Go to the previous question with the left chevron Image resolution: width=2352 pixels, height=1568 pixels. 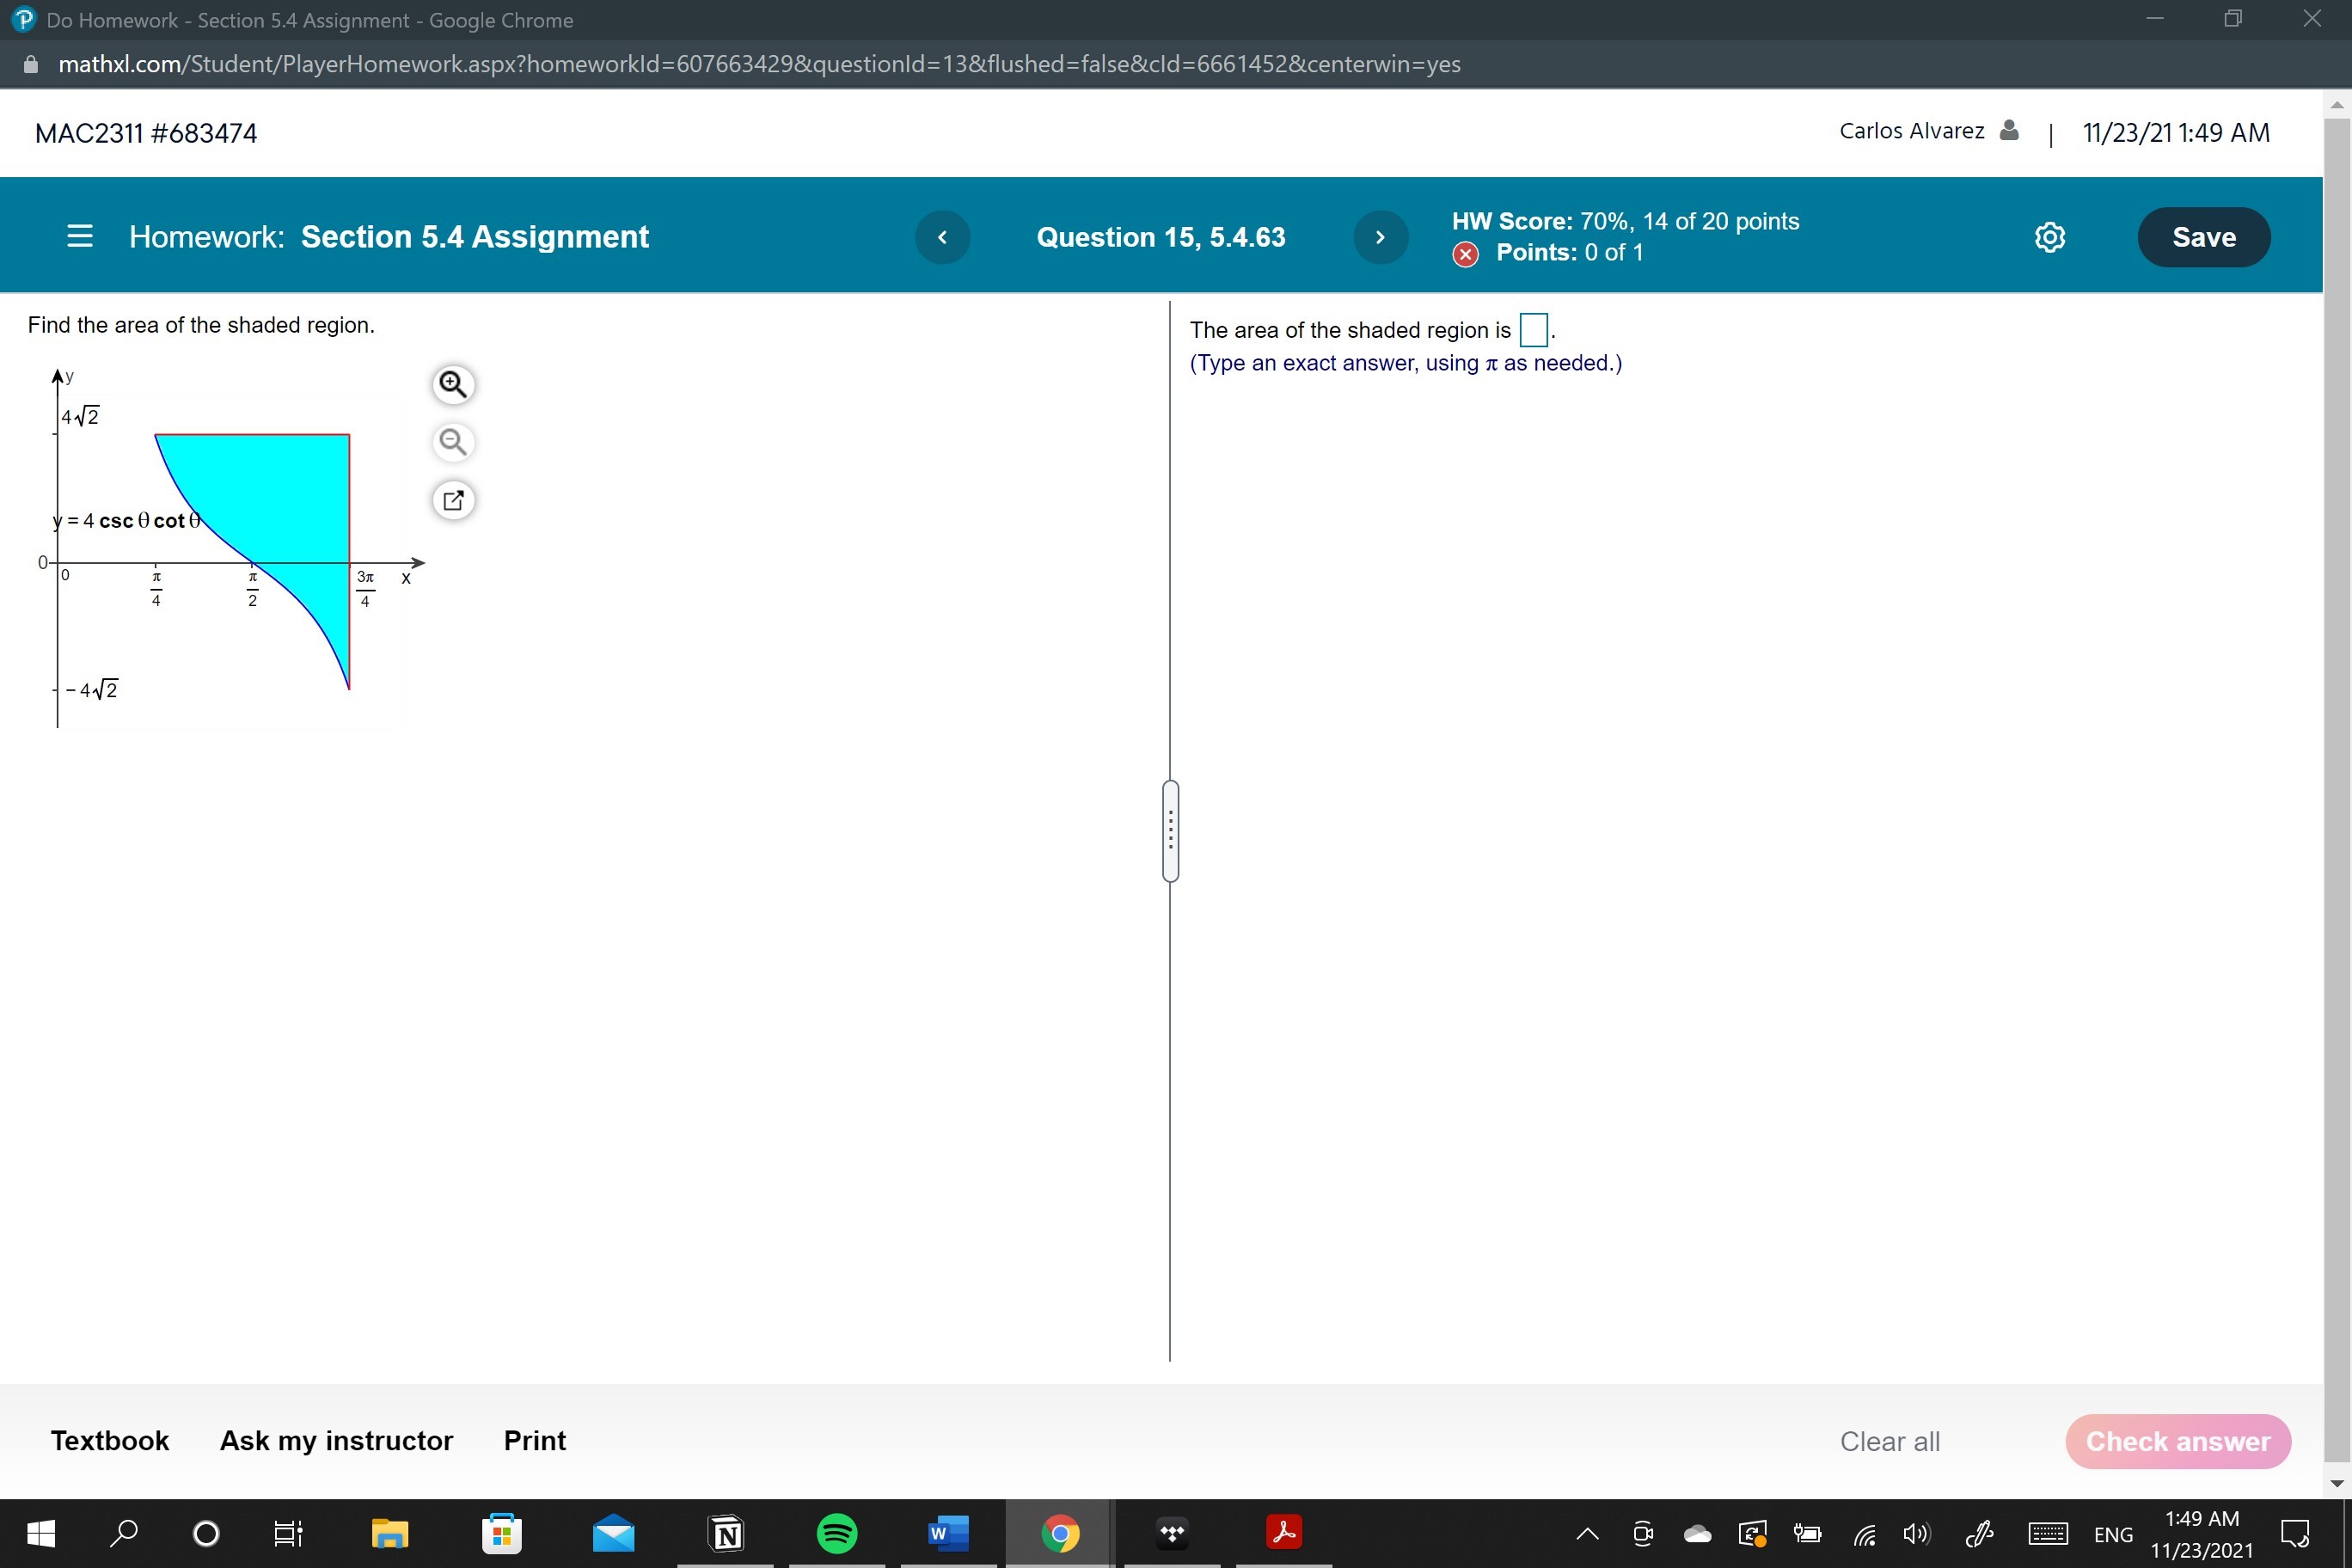(x=941, y=237)
